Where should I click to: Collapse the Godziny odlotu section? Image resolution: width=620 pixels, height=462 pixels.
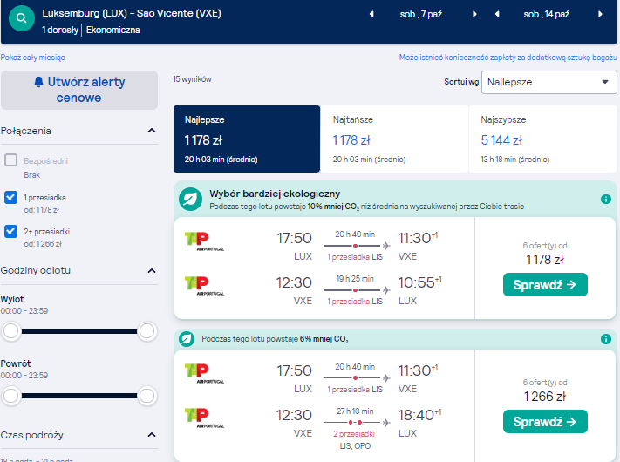click(x=152, y=271)
